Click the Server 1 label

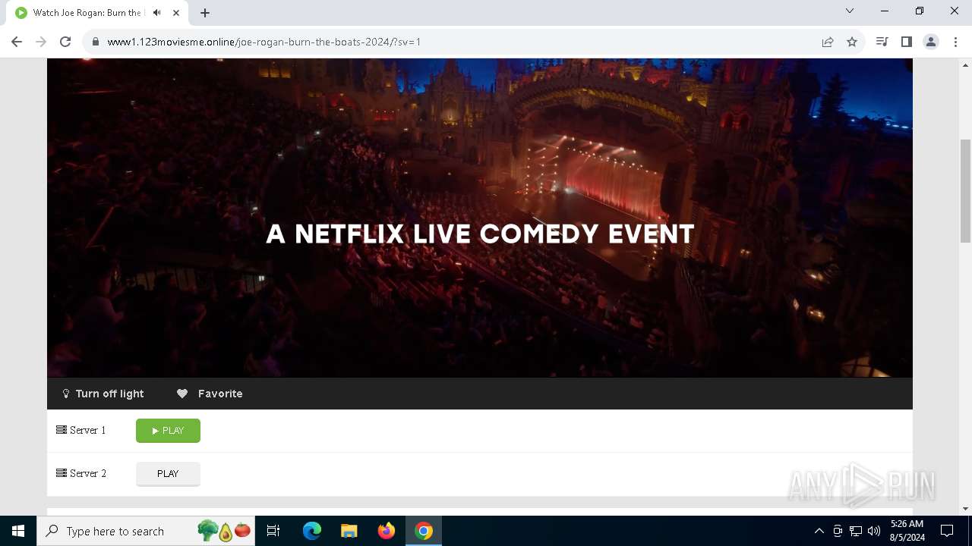point(81,430)
